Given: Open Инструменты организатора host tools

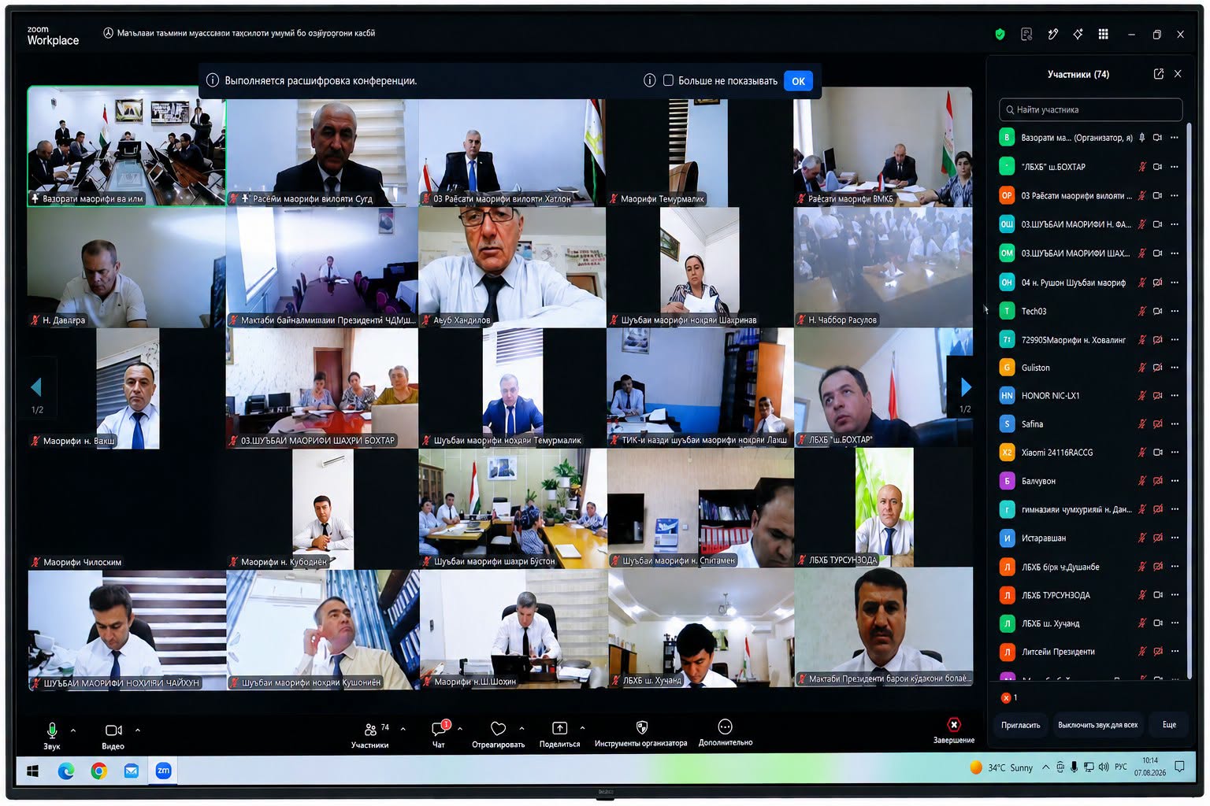Looking at the screenshot, I should tap(641, 733).
